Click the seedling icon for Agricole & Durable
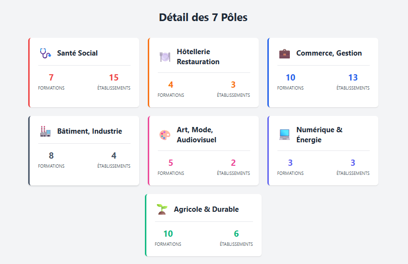The width and height of the screenshot is (408, 264). [x=162, y=209]
